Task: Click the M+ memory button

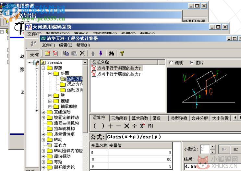Action: [224, 149]
